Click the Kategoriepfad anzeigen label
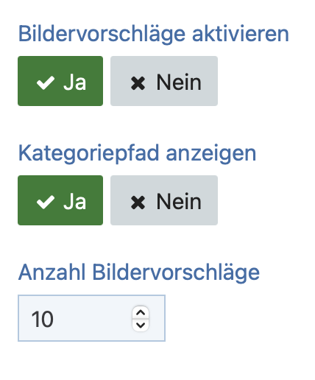 point(137,154)
